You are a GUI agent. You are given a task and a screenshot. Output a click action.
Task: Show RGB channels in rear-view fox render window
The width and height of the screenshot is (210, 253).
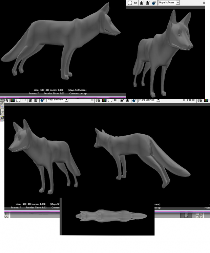[104, 100]
